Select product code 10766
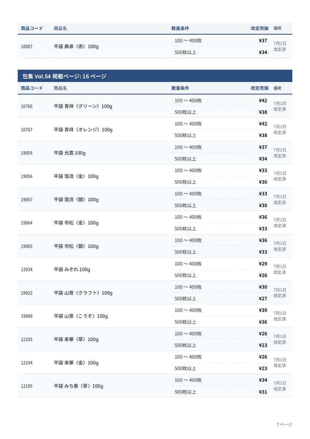 point(27,106)
